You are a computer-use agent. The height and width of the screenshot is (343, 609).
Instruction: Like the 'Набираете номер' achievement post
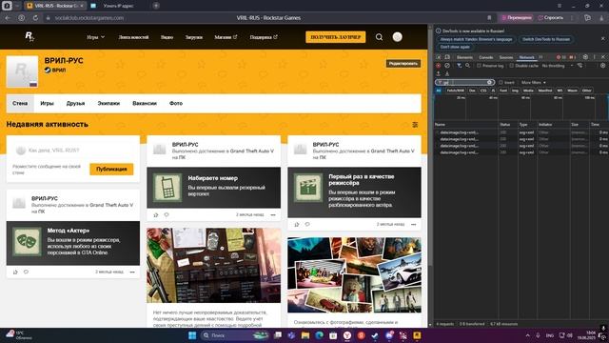pyautogui.click(x=156, y=214)
